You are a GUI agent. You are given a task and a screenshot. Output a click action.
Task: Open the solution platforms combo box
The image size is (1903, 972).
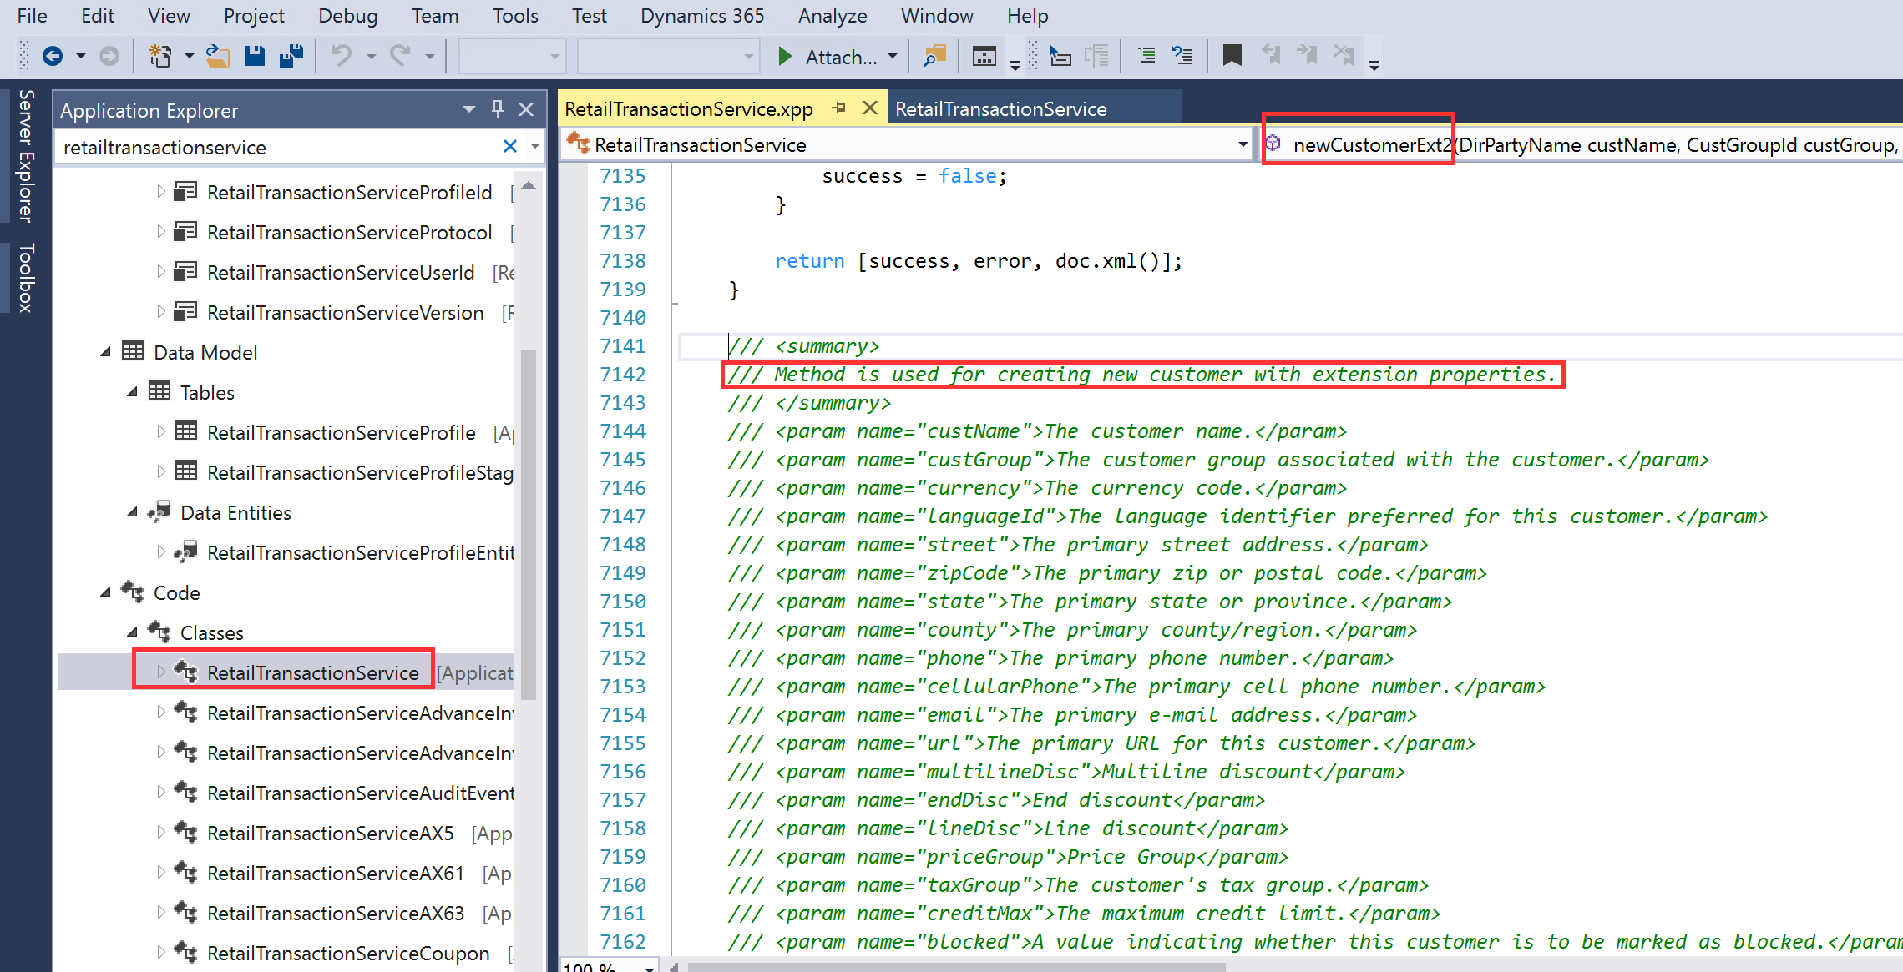tap(669, 56)
